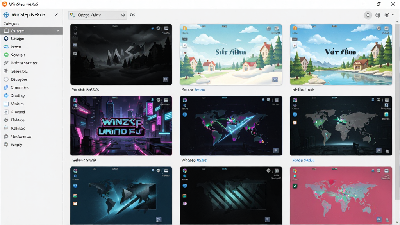Click the search field in the top toolbar
The width and height of the screenshot is (400, 225).
coord(98,15)
